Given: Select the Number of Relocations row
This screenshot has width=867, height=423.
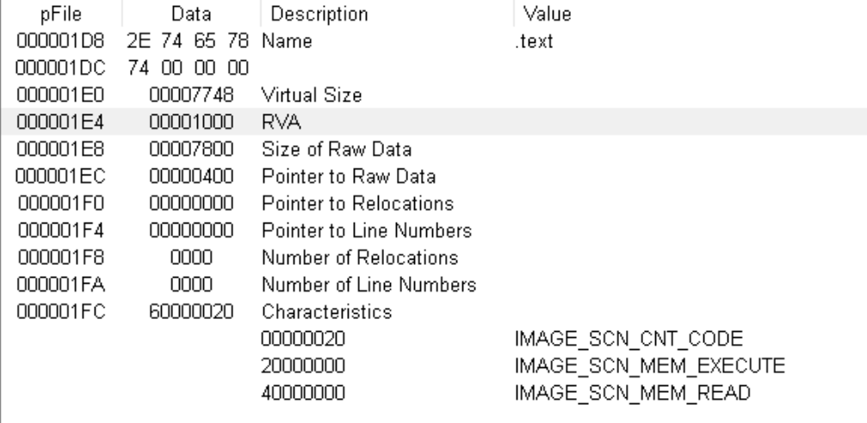Looking at the screenshot, I should coord(434,257).
